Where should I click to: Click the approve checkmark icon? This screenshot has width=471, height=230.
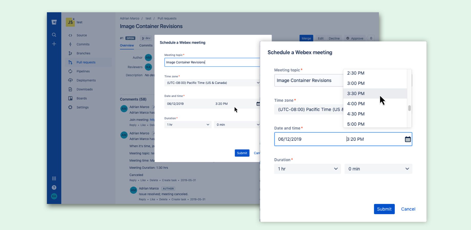[x=348, y=38]
